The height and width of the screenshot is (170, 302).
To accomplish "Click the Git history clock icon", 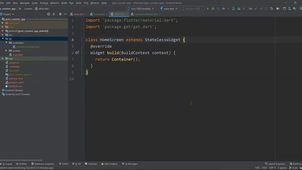I will 266,8.
